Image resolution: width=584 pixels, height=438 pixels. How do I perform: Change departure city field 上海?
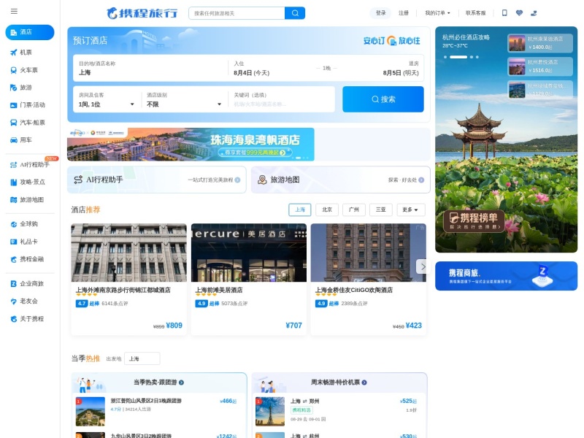click(142, 358)
